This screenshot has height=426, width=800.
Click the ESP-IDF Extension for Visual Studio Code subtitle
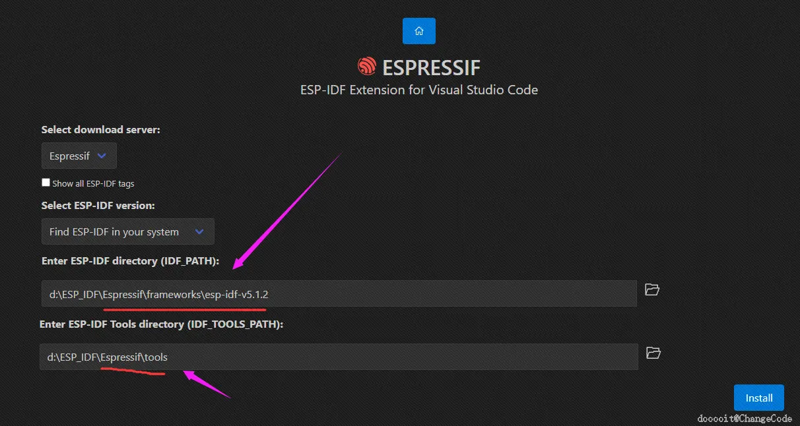pos(419,90)
